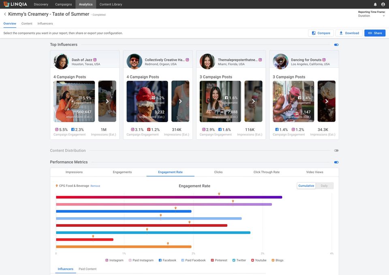The width and height of the screenshot is (389, 275).
Task: Select the Click Through Rate tab
Action: [267, 172]
